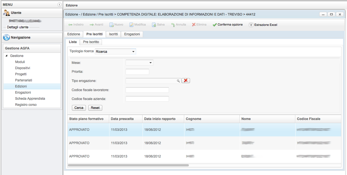Click the horizontal scrollbar below the table
Viewport: 347px width, 175px height.
[128, 165]
